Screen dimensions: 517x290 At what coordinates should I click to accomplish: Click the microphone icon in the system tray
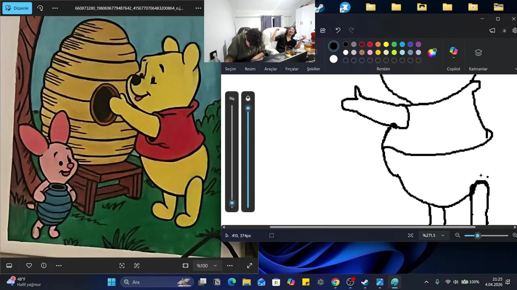437,282
